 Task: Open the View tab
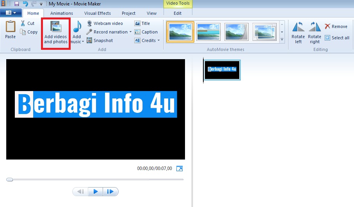(x=151, y=13)
